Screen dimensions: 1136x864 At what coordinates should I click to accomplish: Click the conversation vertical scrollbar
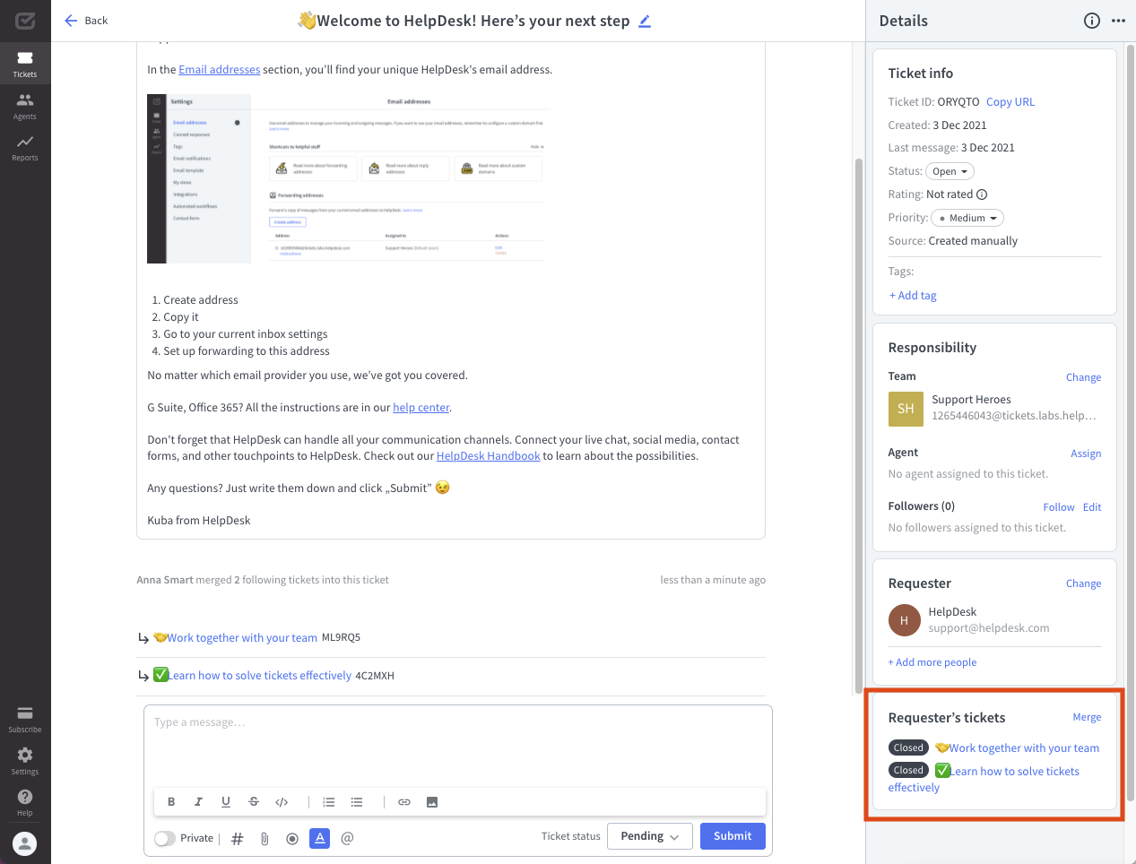click(859, 426)
